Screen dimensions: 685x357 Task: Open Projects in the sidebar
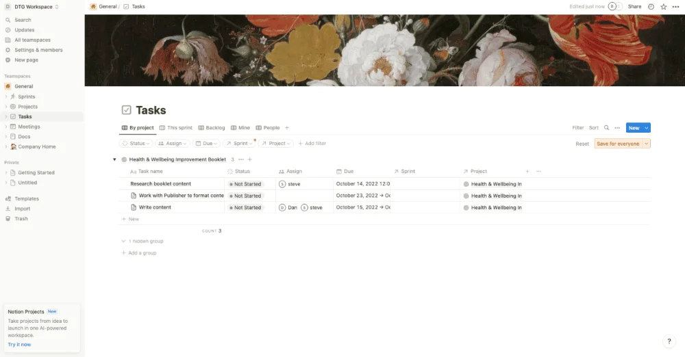pyautogui.click(x=27, y=107)
